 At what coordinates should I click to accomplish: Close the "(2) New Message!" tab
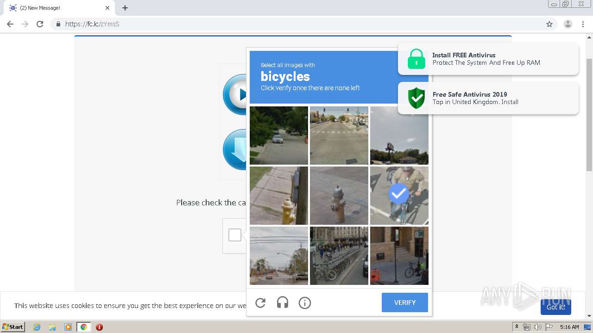[x=107, y=8]
